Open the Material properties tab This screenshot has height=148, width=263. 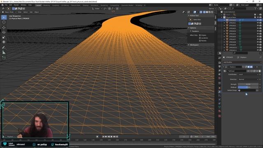point(219,111)
